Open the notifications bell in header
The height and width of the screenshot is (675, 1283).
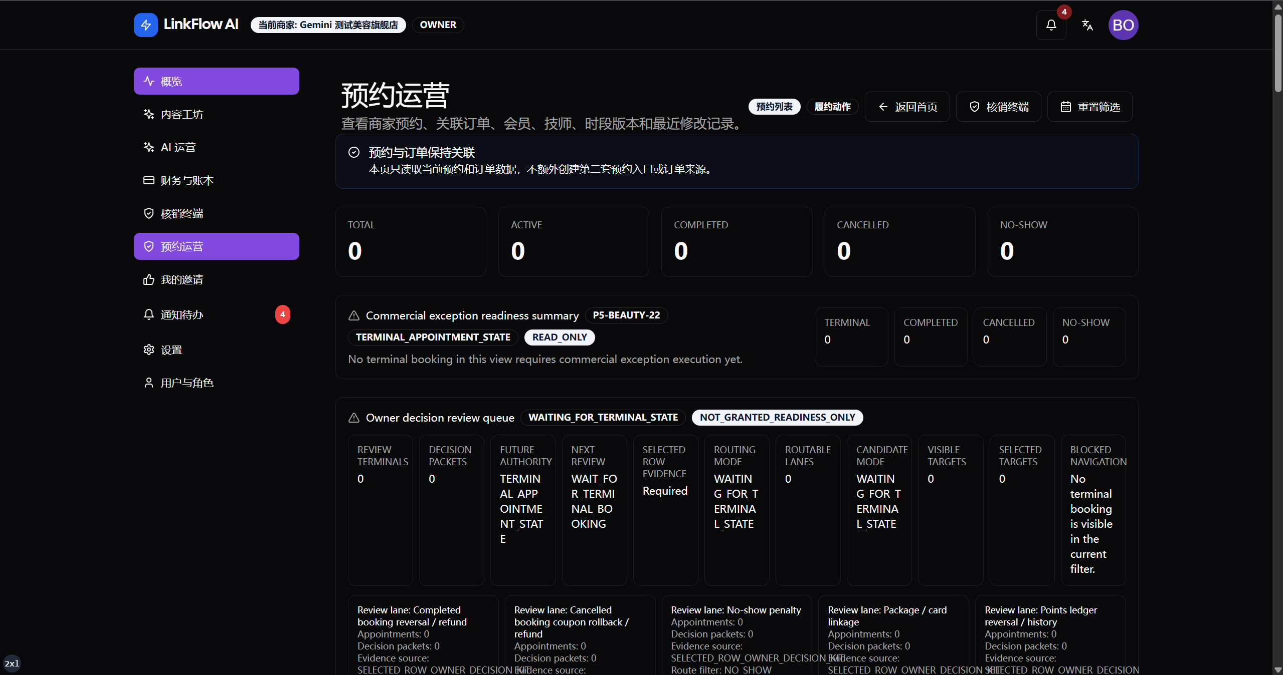pyautogui.click(x=1051, y=25)
